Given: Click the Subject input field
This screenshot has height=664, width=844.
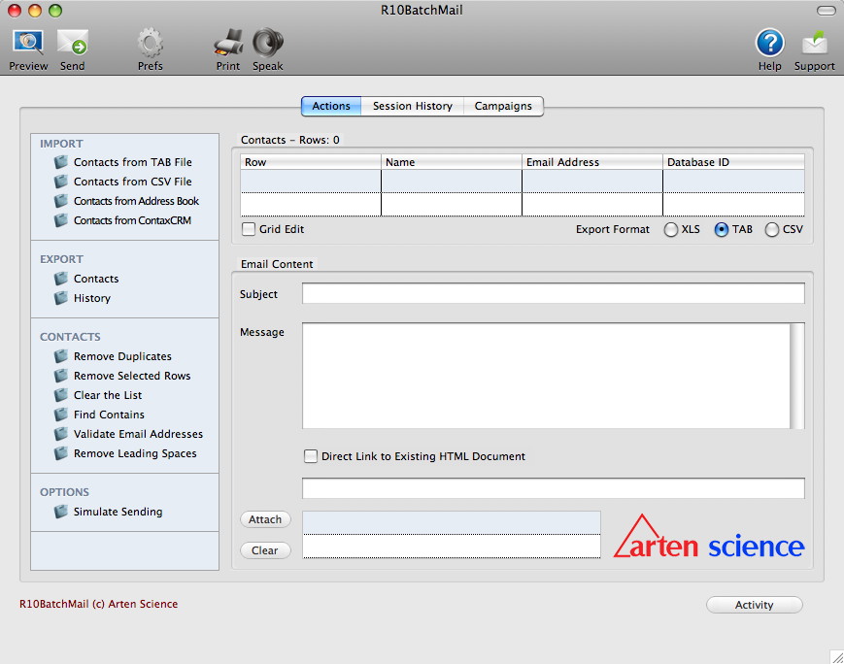Looking at the screenshot, I should [554, 294].
